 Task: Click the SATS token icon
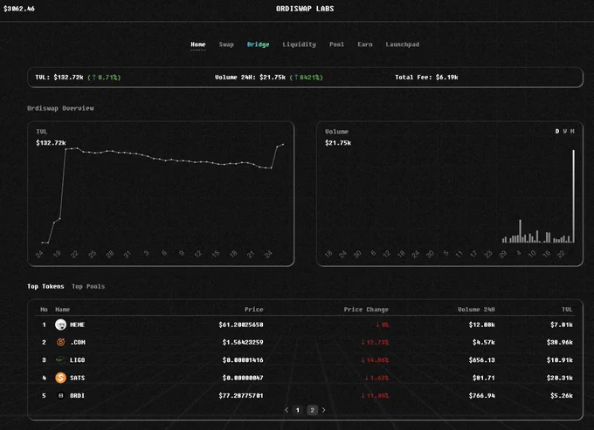(60, 378)
